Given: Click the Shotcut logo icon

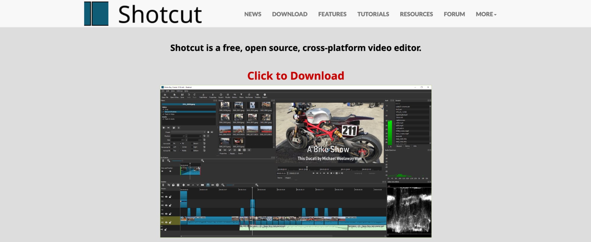Looking at the screenshot, I should click(x=96, y=14).
